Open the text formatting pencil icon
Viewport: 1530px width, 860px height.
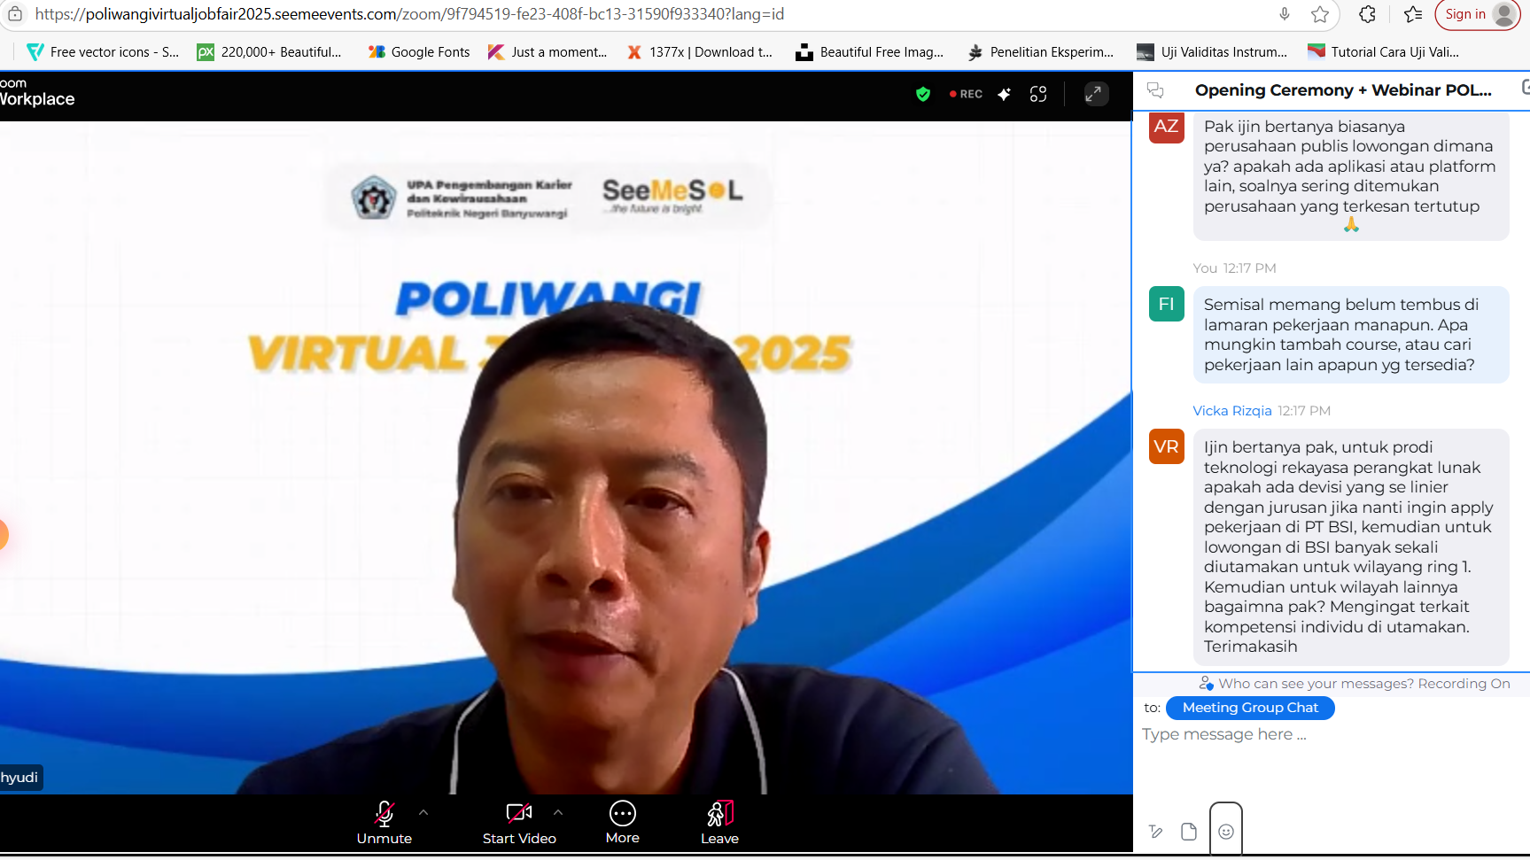pyautogui.click(x=1155, y=832)
